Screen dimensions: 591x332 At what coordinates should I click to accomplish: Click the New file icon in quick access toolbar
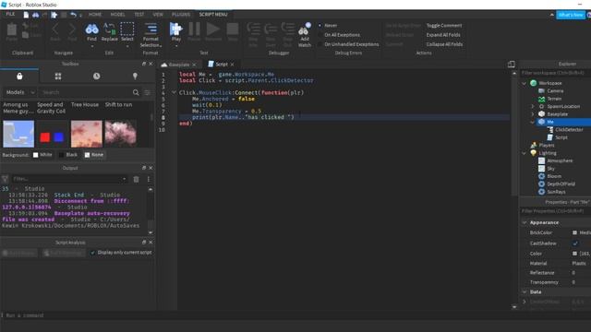point(26,15)
